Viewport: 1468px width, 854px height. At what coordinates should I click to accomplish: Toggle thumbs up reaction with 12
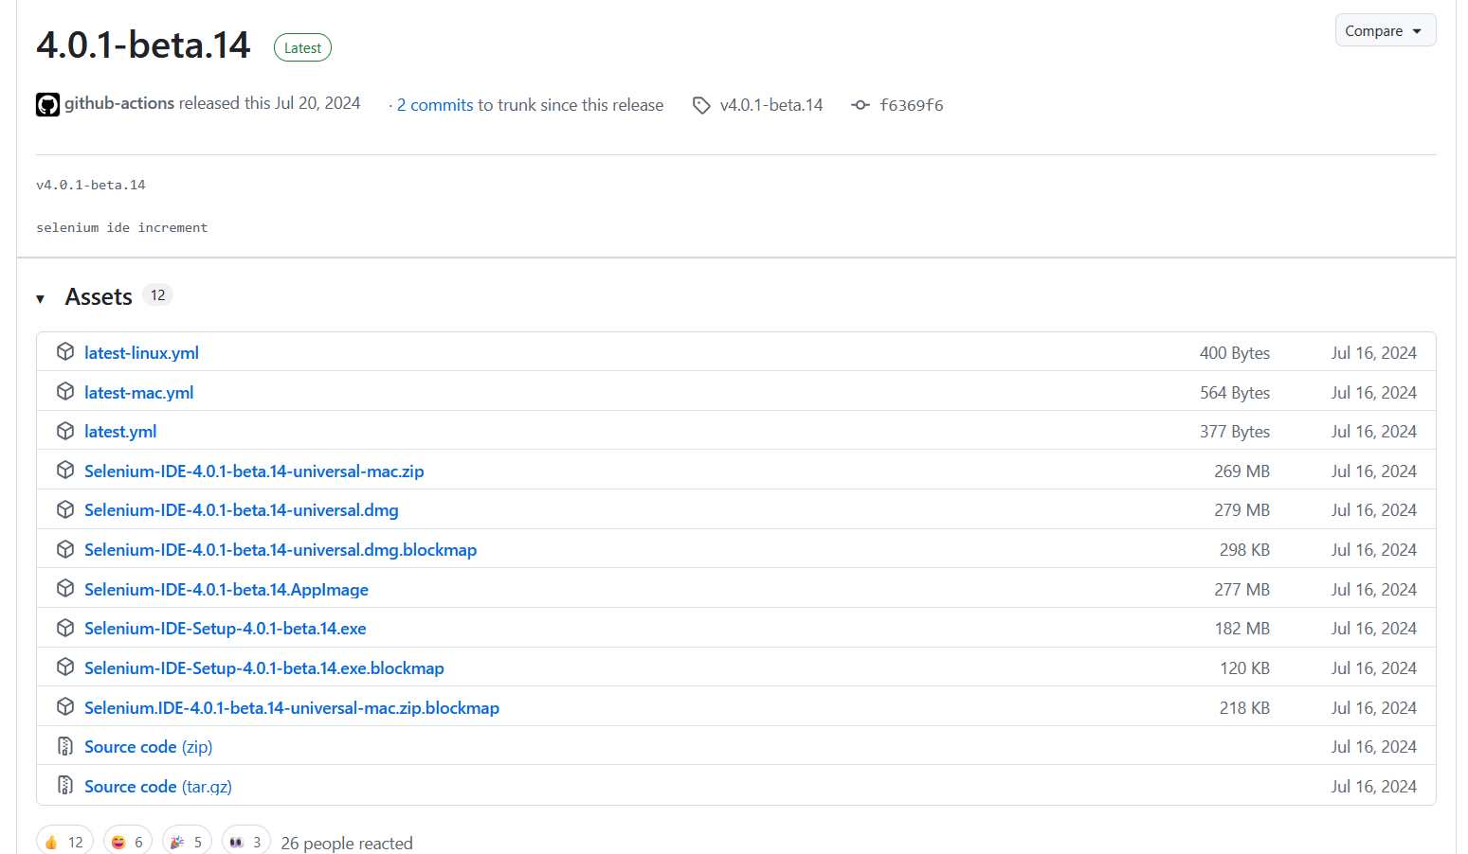pyautogui.click(x=64, y=842)
